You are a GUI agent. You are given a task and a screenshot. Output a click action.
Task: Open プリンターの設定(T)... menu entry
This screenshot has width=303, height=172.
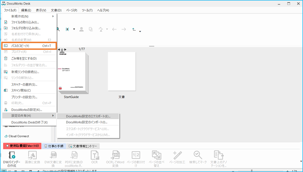coord(29,97)
